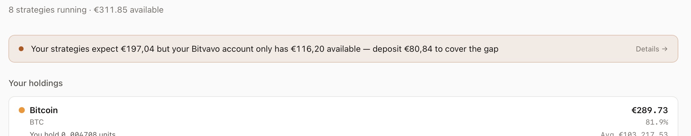Click the arrow icon beside Details
Screen dimensions: 691x136
[665, 49]
